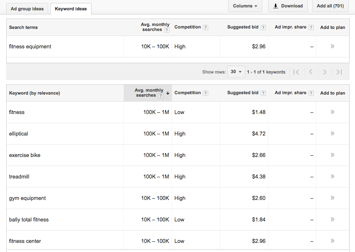
Task: Jump to the last results page
Action: [x=339, y=71]
